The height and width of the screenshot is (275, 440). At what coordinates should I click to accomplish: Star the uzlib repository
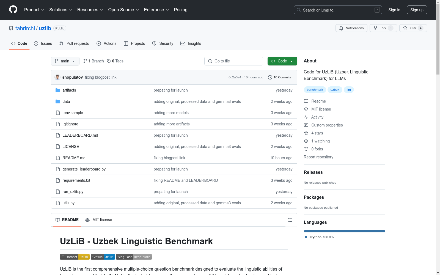413,28
